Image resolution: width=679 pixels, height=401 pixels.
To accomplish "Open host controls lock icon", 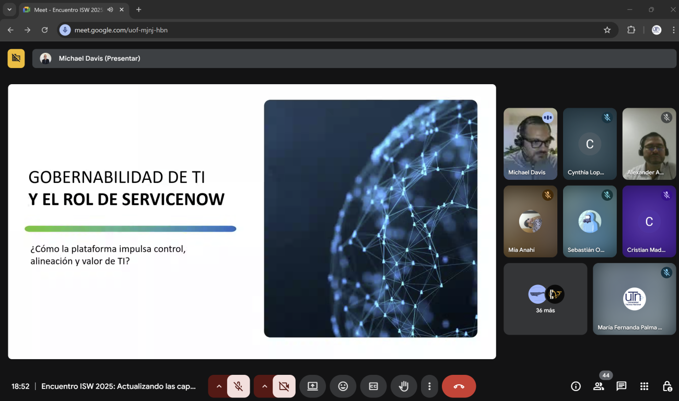I will tap(667, 386).
